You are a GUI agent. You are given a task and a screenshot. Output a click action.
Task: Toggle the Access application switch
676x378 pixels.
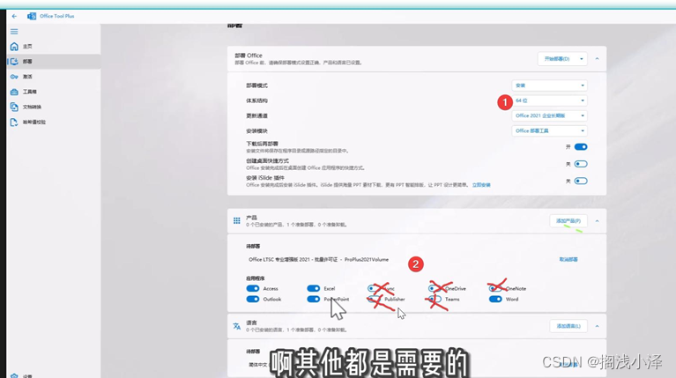point(253,288)
